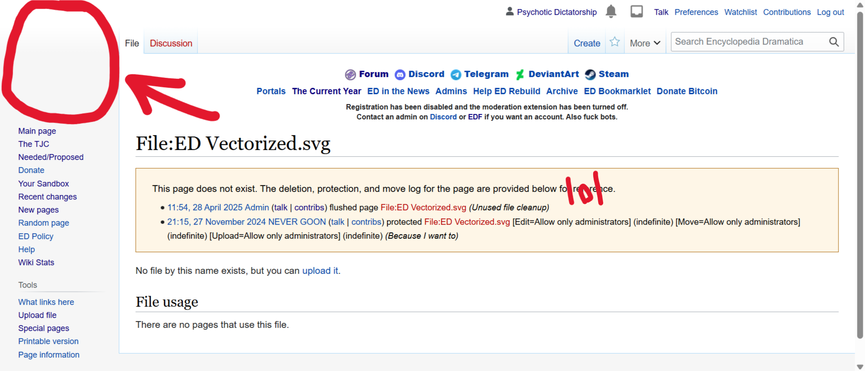Click the 'upload it' link
865x371 pixels.
point(320,271)
